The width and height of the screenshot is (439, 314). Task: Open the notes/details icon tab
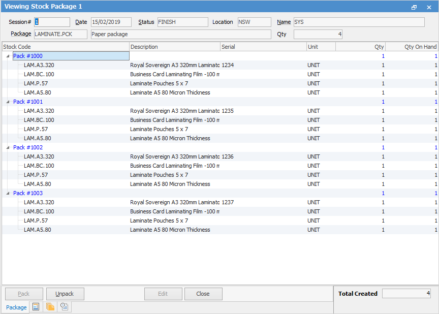[36, 307]
